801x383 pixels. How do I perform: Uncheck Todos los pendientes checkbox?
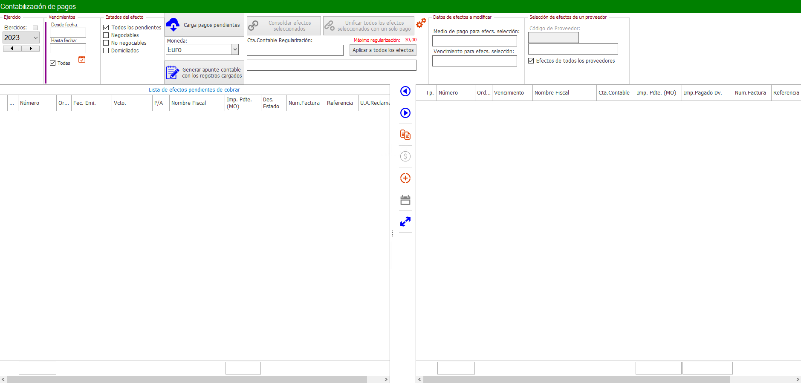tap(106, 28)
